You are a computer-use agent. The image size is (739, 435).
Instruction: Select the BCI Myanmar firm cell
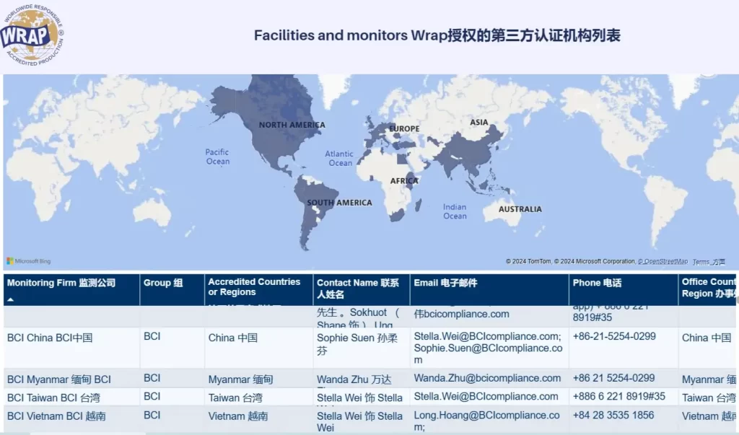point(59,379)
